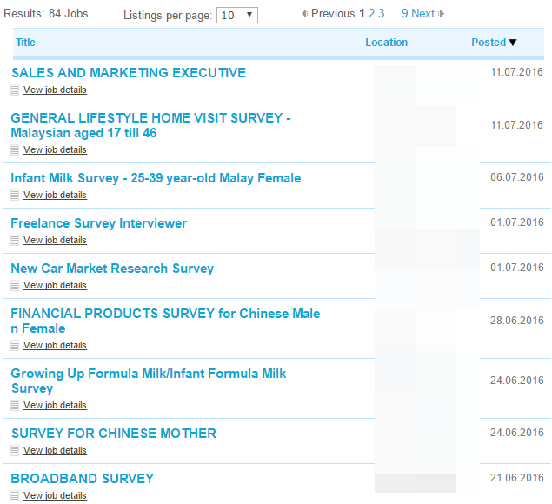The image size is (552, 504).
Task: Open the Listings per page dropdown
Action: pos(237,15)
